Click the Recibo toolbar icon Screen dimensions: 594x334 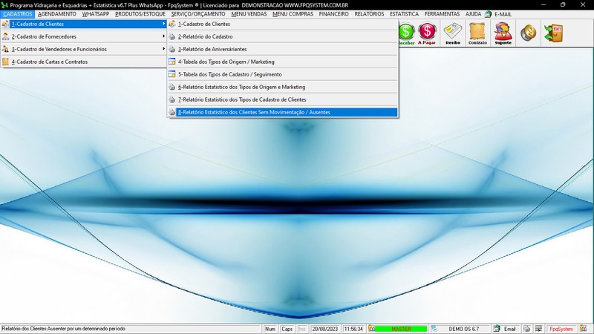coord(453,33)
